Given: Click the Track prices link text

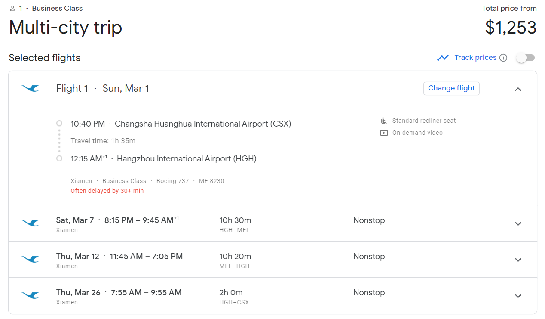Looking at the screenshot, I should (x=475, y=58).
